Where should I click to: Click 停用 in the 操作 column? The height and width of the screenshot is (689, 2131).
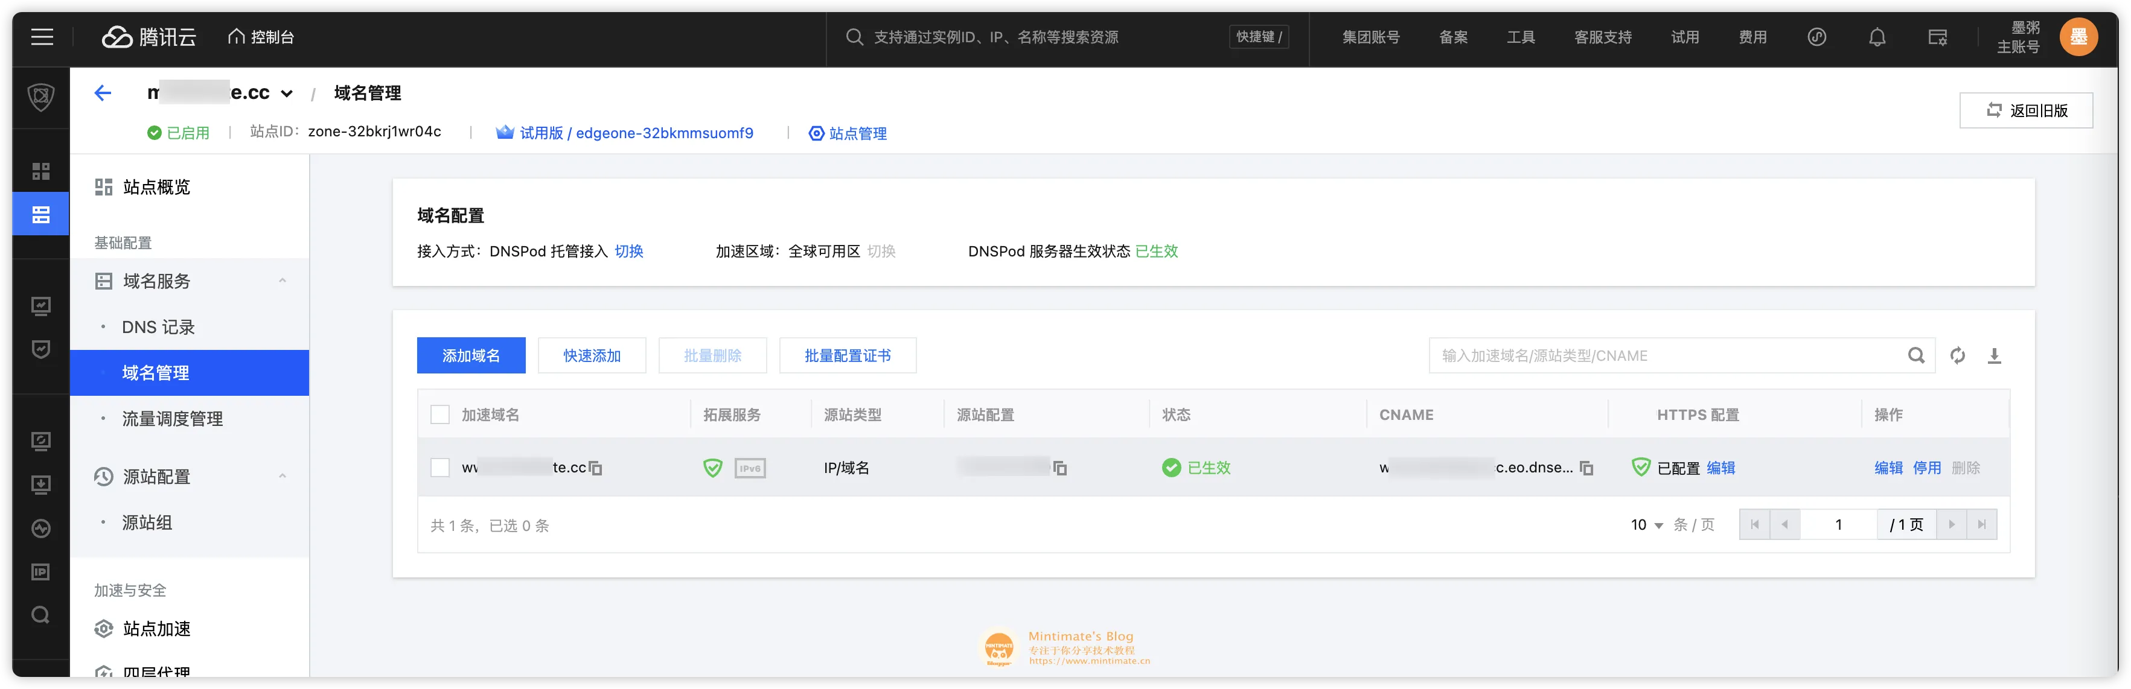pyautogui.click(x=1927, y=468)
